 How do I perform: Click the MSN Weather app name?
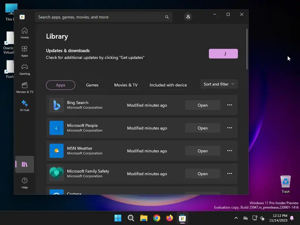click(x=80, y=148)
